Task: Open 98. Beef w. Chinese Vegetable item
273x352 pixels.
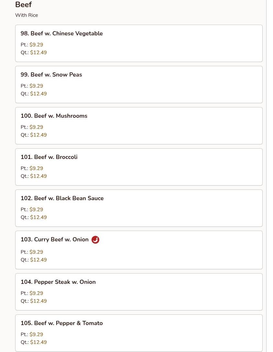Action: [139, 43]
